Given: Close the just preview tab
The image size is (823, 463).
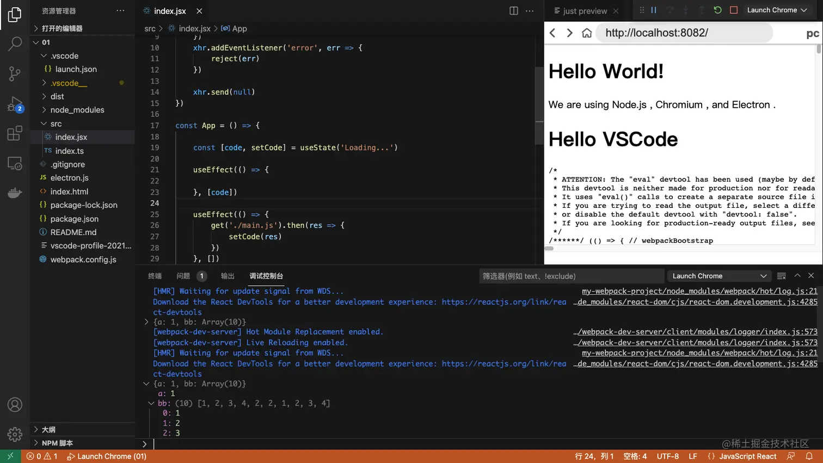Looking at the screenshot, I should 616,11.
